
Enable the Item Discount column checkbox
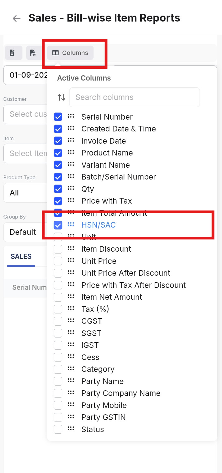click(x=58, y=249)
